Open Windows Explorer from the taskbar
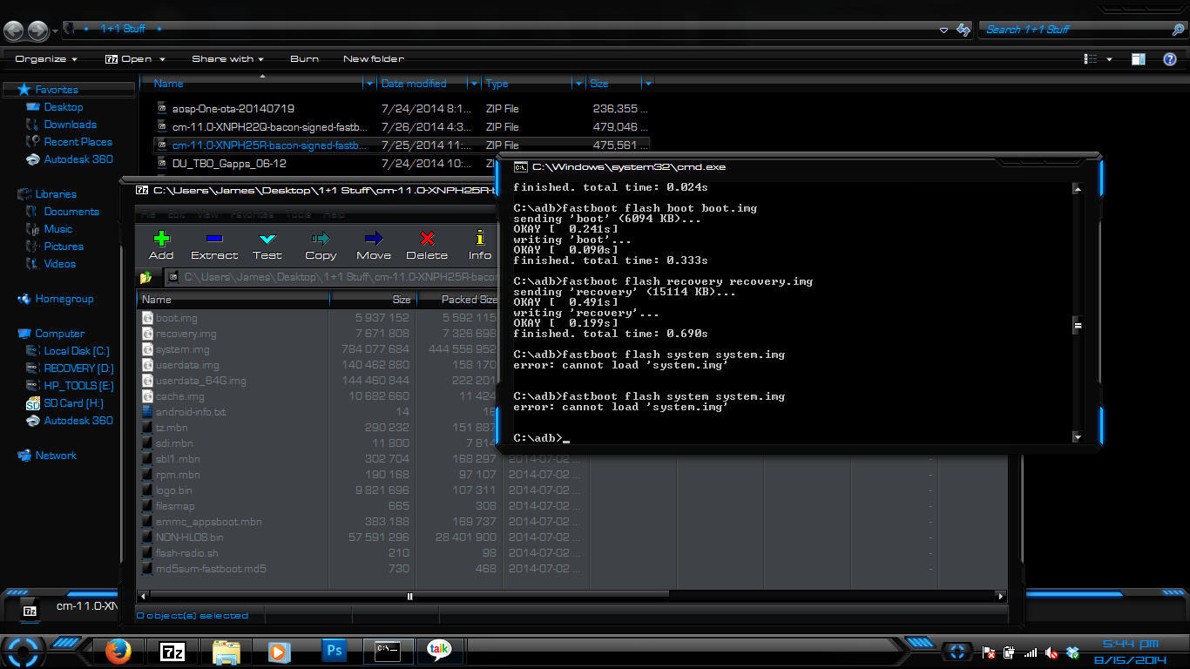Screen dimensions: 1190x669 tap(226, 651)
